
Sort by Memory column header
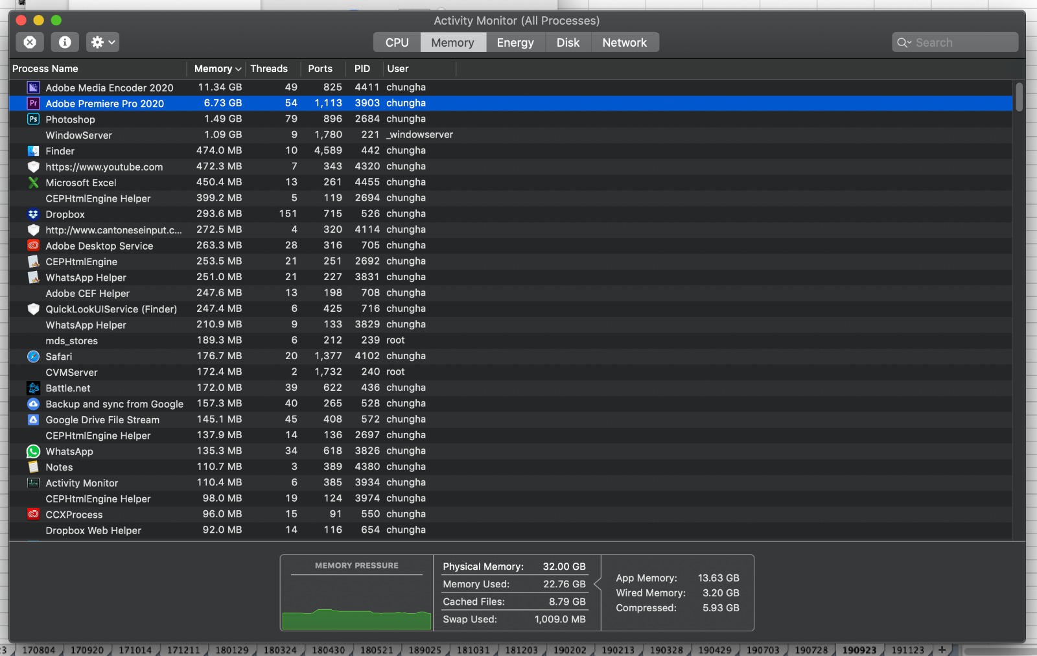[216, 69]
